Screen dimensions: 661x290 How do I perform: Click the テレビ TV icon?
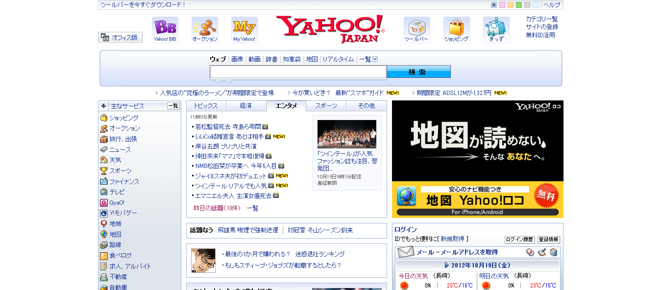coord(104,192)
